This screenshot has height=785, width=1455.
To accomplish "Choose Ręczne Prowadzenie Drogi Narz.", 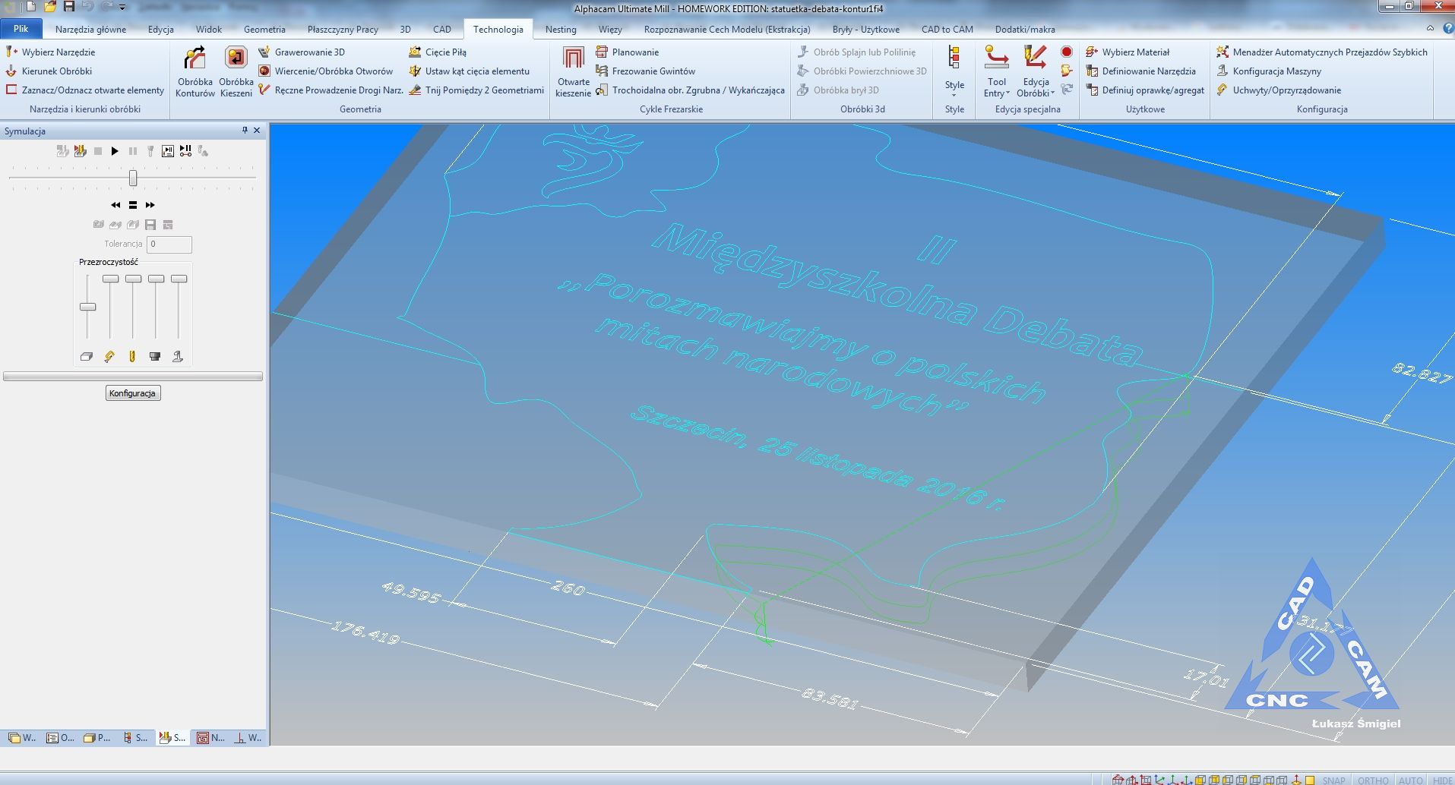I will [331, 90].
